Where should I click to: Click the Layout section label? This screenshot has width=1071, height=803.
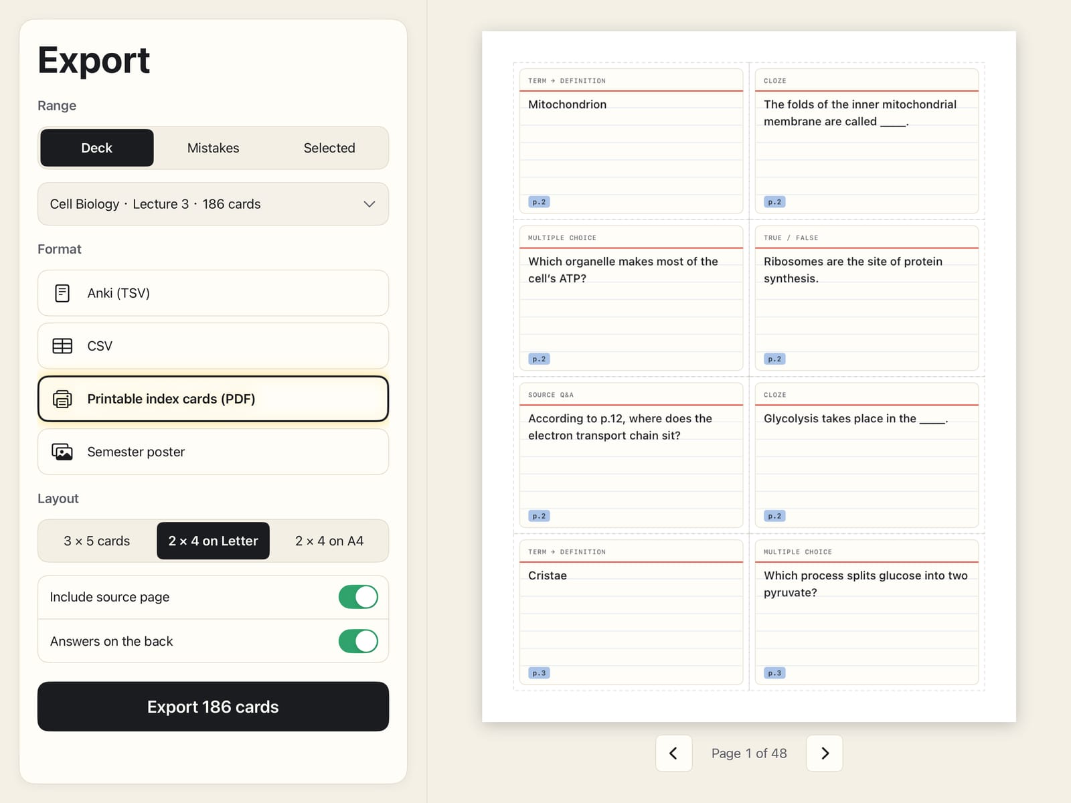pyautogui.click(x=58, y=499)
